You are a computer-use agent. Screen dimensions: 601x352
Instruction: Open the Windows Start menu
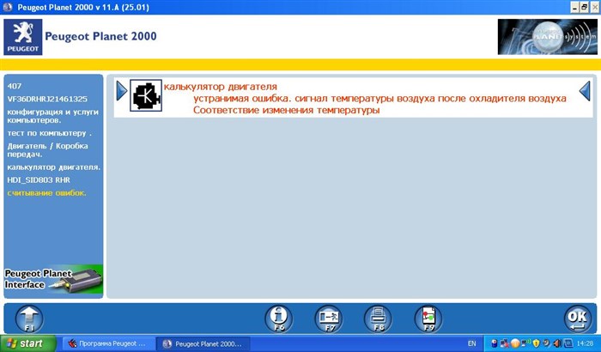[28, 343]
